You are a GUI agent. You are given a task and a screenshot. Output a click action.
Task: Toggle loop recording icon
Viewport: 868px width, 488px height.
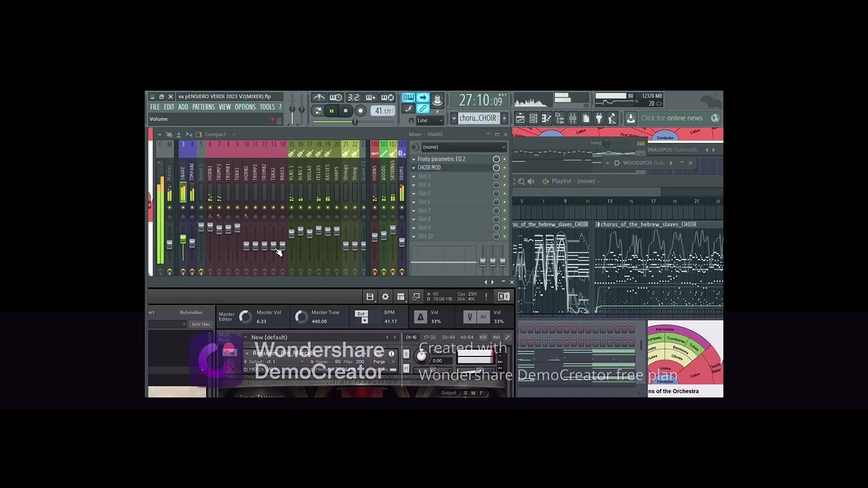coord(387,98)
